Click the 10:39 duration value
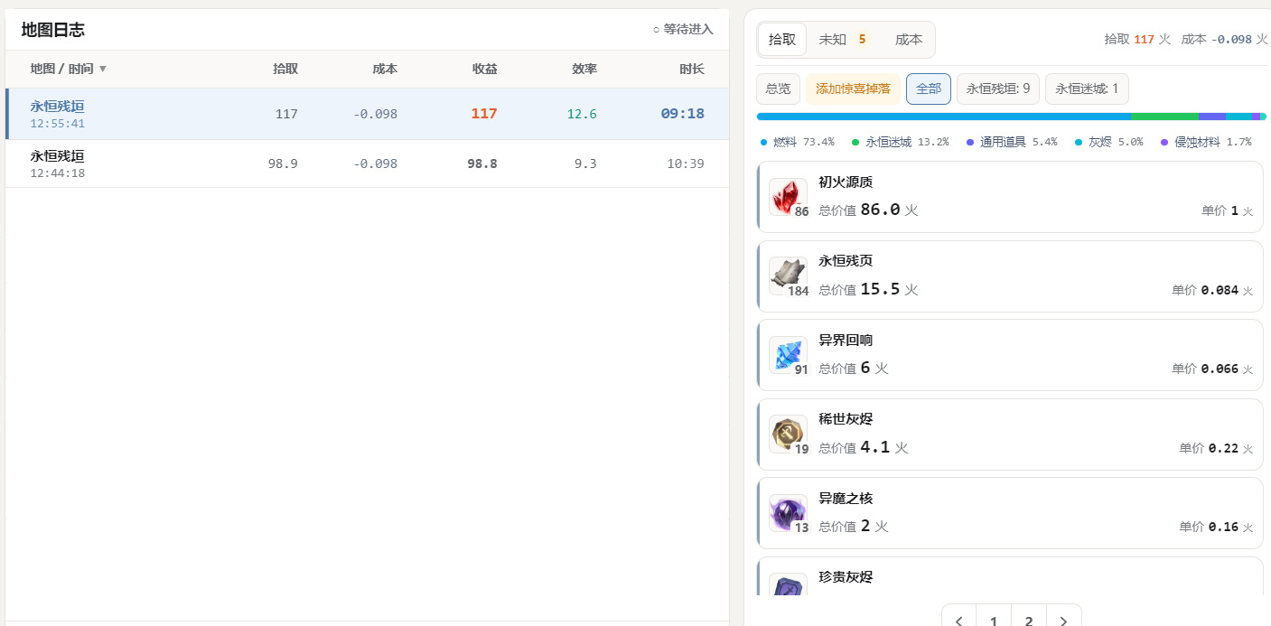This screenshot has height=626, width=1271. [686, 164]
